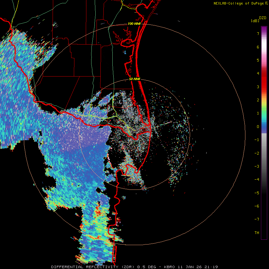The image size is (269, 269).
Task: Click the 21:19 timestamp in caption
Action: (211, 267)
